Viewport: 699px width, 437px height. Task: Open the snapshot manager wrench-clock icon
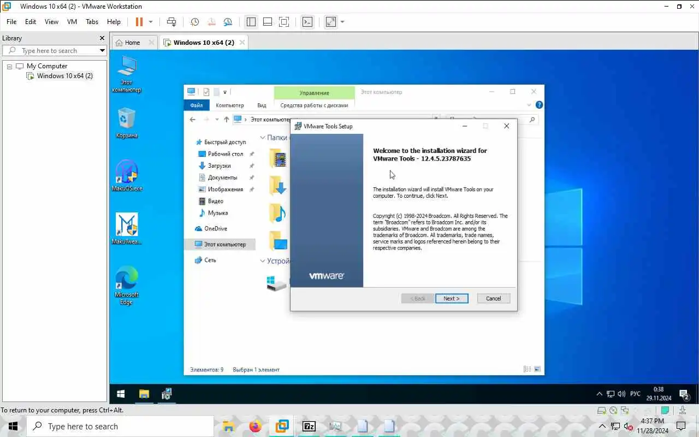228,22
